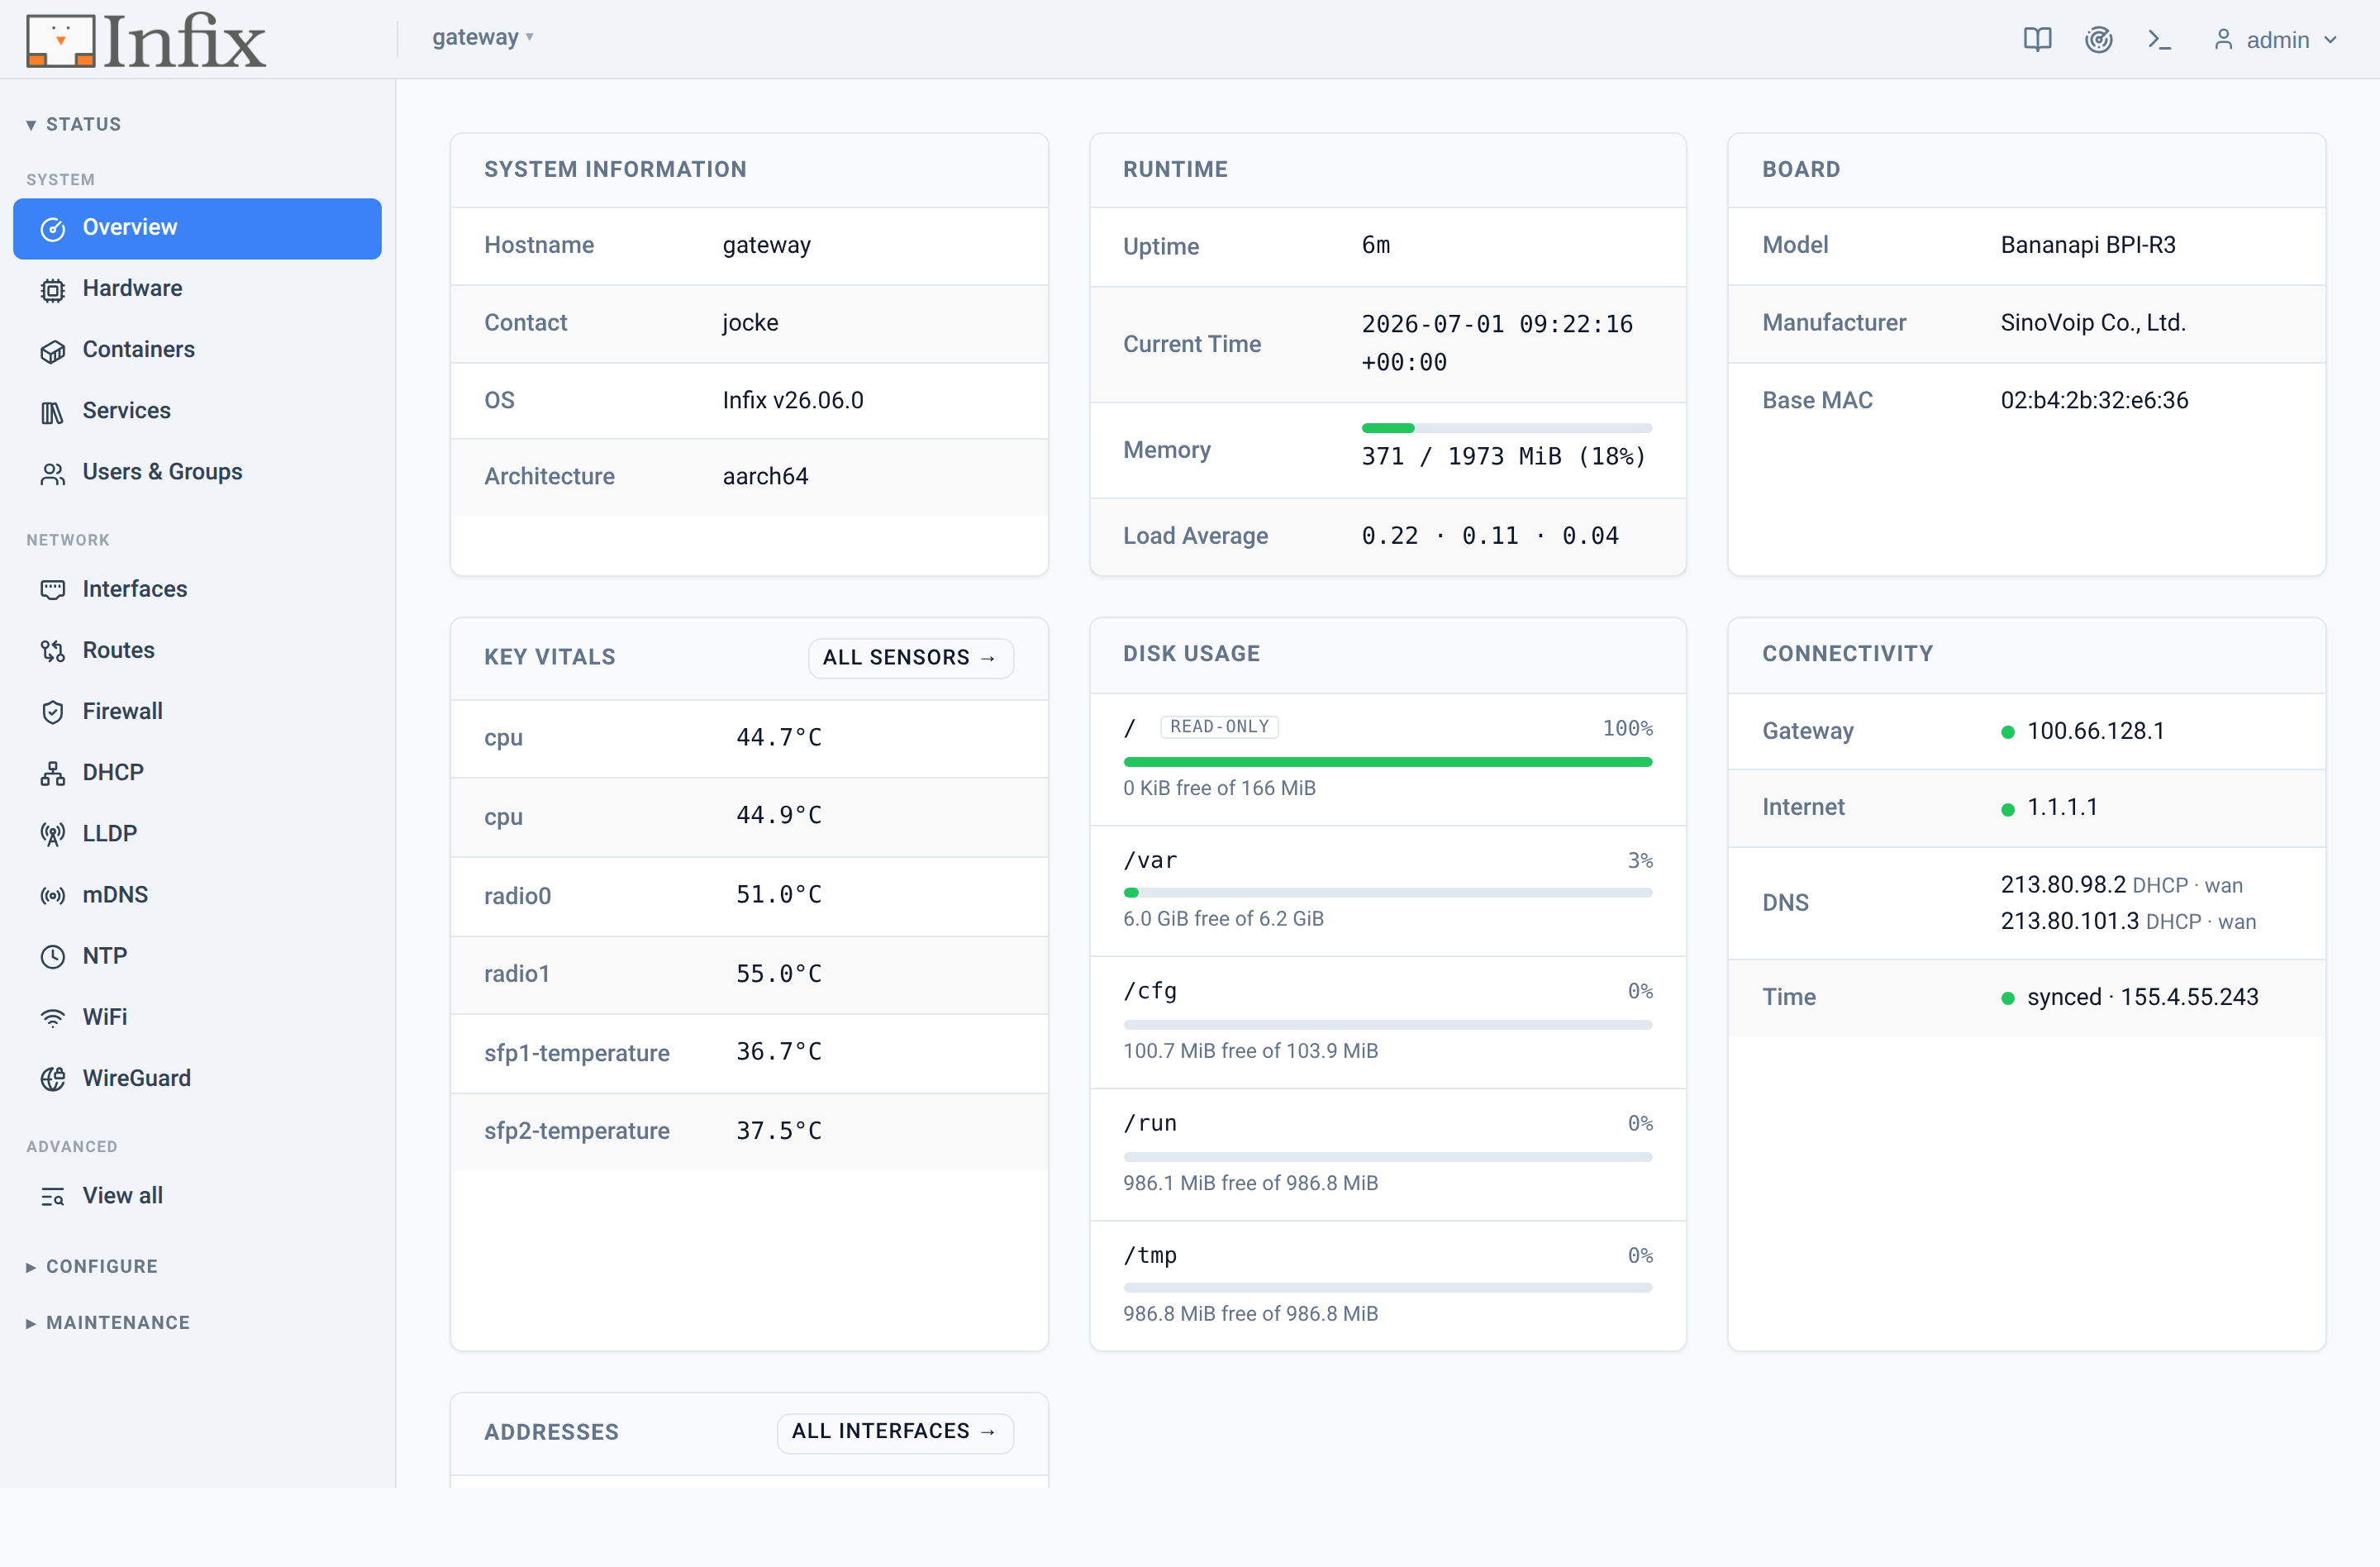
Task: Open the Routes page
Action: [197, 651]
